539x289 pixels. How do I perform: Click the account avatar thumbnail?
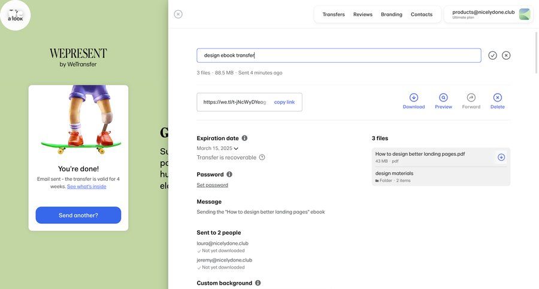point(525,14)
